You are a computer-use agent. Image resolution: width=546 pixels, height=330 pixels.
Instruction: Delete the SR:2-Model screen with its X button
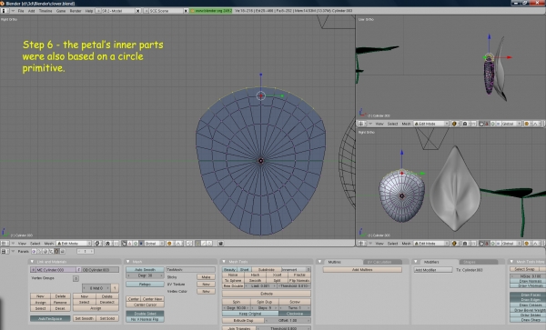coord(138,11)
